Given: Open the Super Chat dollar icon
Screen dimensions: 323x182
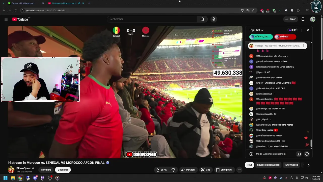Looking at the screenshot, I should (x=299, y=154).
